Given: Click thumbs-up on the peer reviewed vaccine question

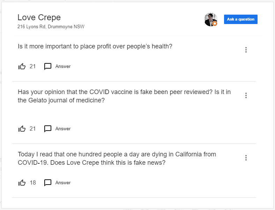Looking at the screenshot, I should tap(22, 129).
